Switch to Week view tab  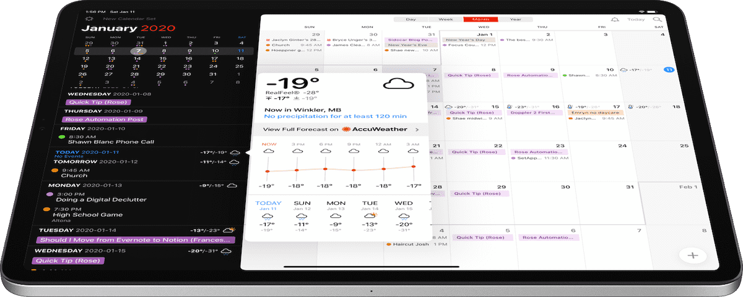[445, 20]
